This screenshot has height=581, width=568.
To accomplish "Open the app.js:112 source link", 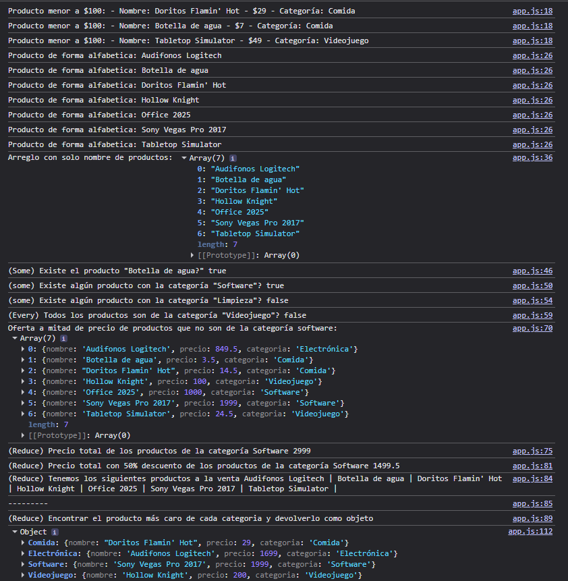I will 530,531.
